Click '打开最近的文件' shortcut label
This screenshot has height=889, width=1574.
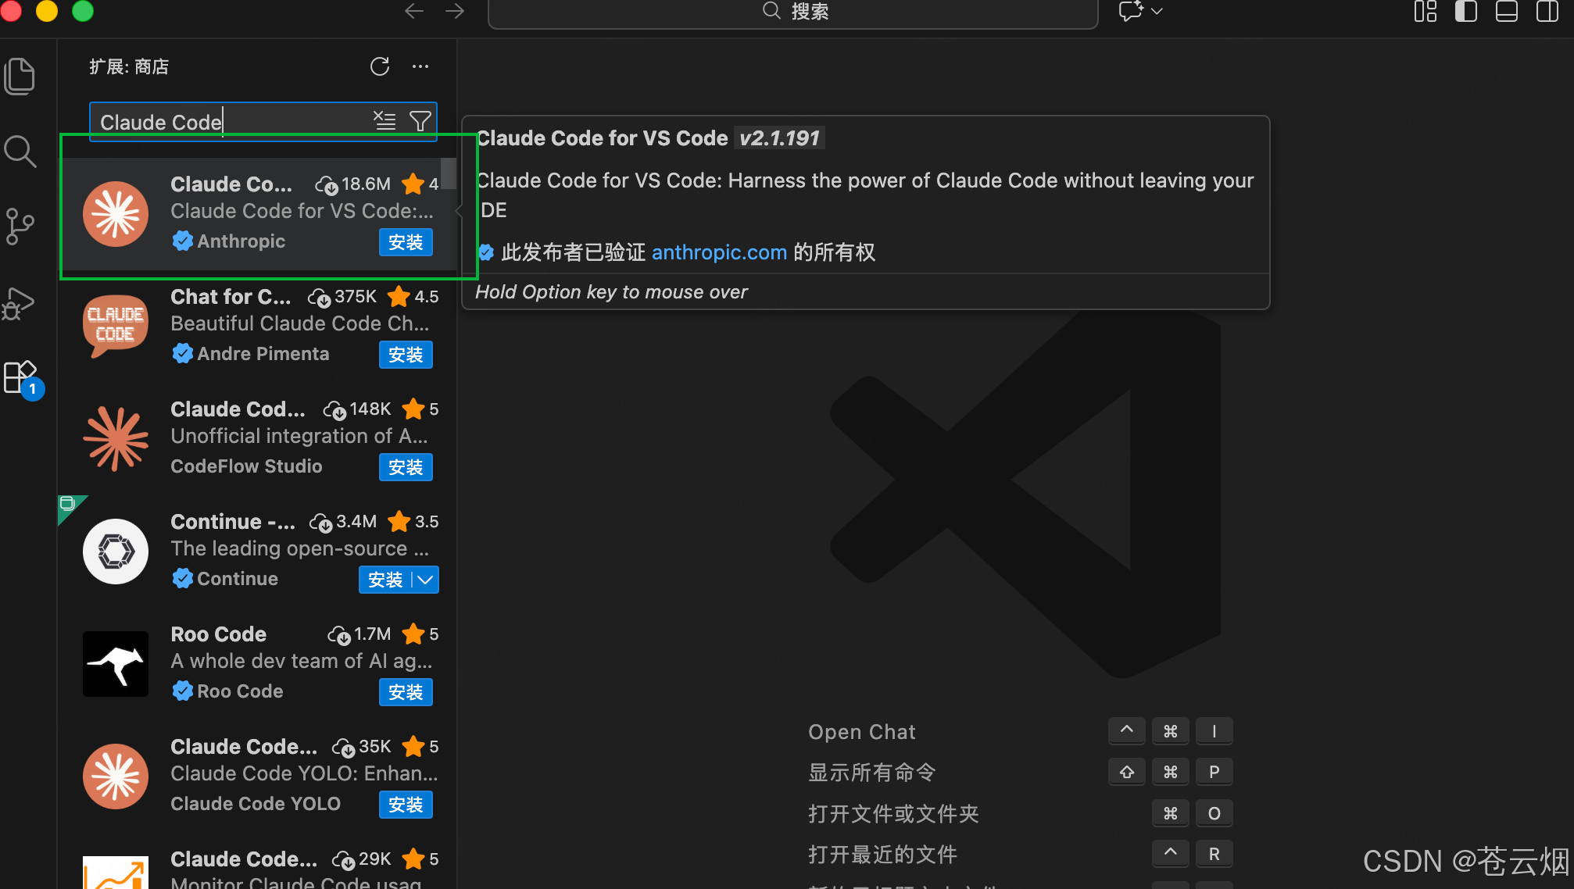pyautogui.click(x=882, y=855)
